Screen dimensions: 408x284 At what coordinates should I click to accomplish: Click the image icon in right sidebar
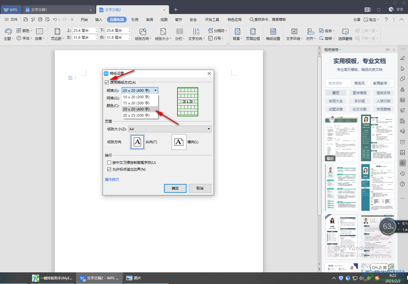point(402,152)
